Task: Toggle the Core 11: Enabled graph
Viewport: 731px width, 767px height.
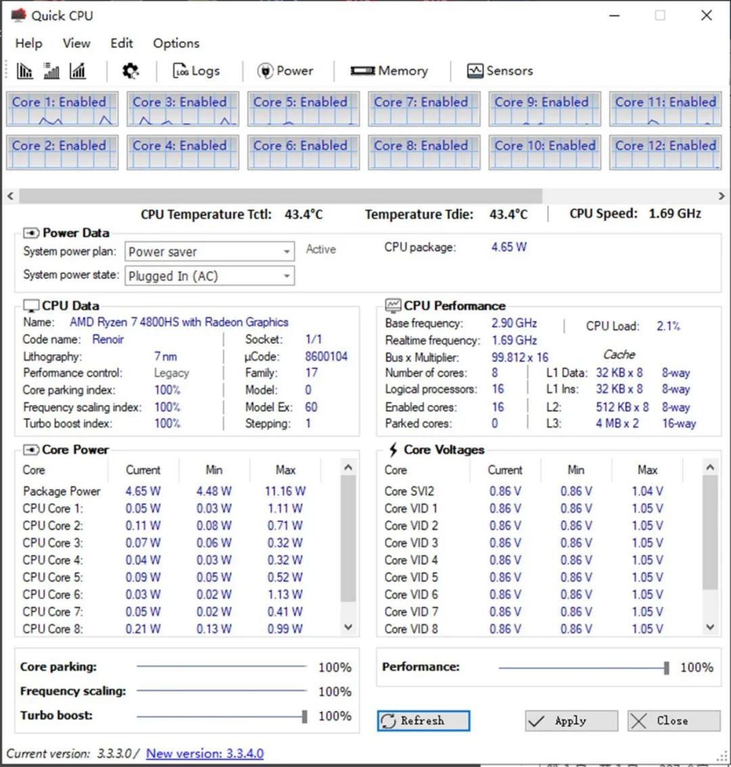Action: [x=665, y=108]
